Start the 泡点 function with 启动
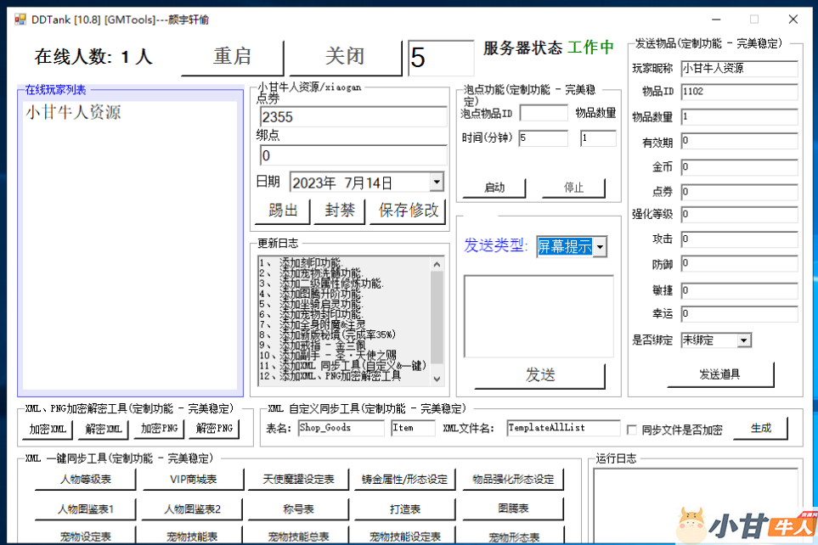The image size is (818, 545). point(494,188)
